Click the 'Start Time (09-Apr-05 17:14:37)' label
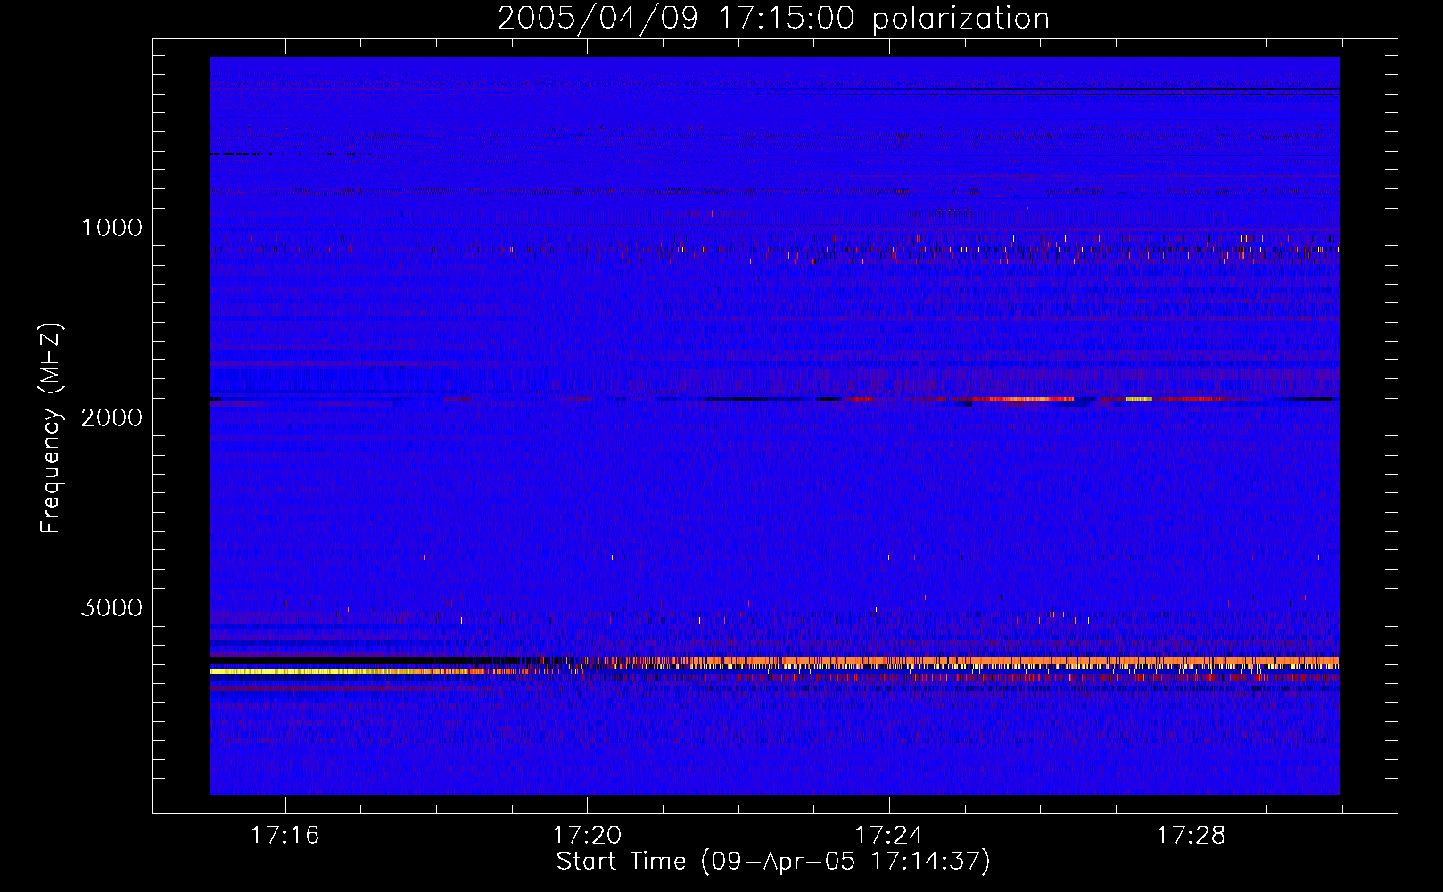 tap(773, 862)
